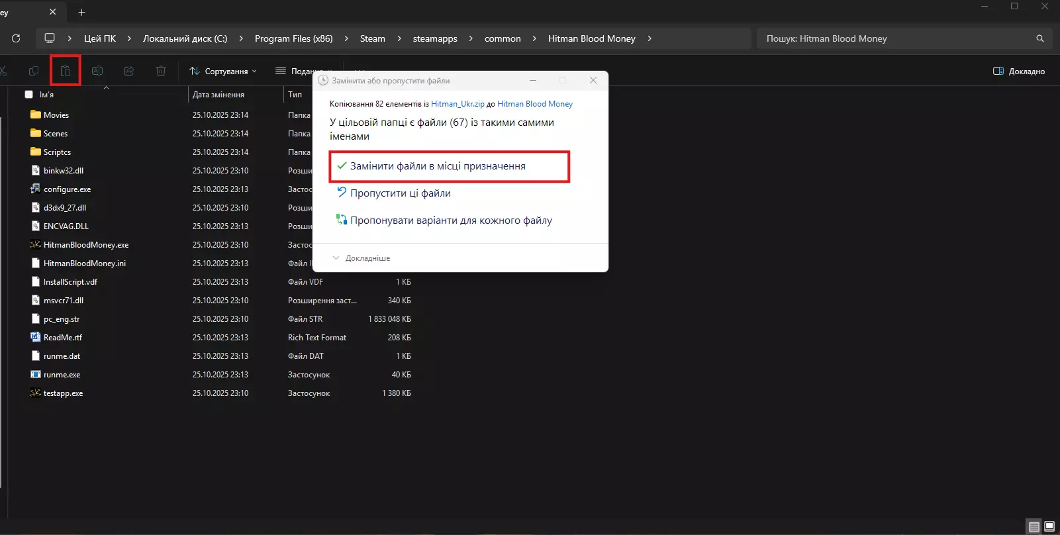Select the file name pc_eng.str

point(62,318)
